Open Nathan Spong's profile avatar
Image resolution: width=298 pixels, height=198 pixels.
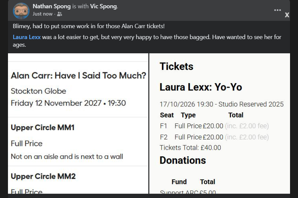point(21,11)
